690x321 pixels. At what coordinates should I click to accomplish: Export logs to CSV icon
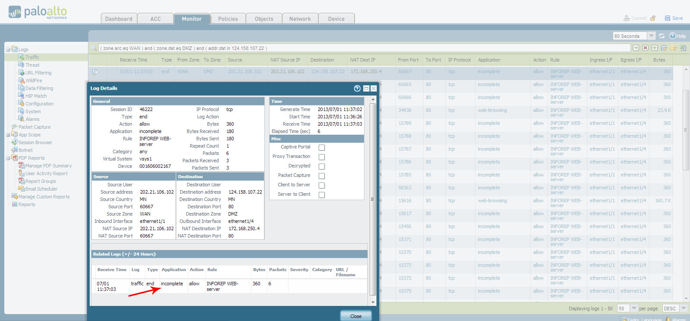point(683,48)
